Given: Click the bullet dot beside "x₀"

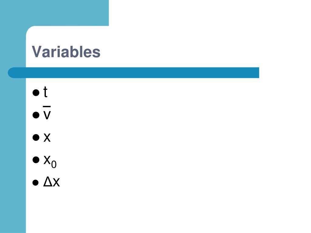Looking at the screenshot, I should coord(36,160).
